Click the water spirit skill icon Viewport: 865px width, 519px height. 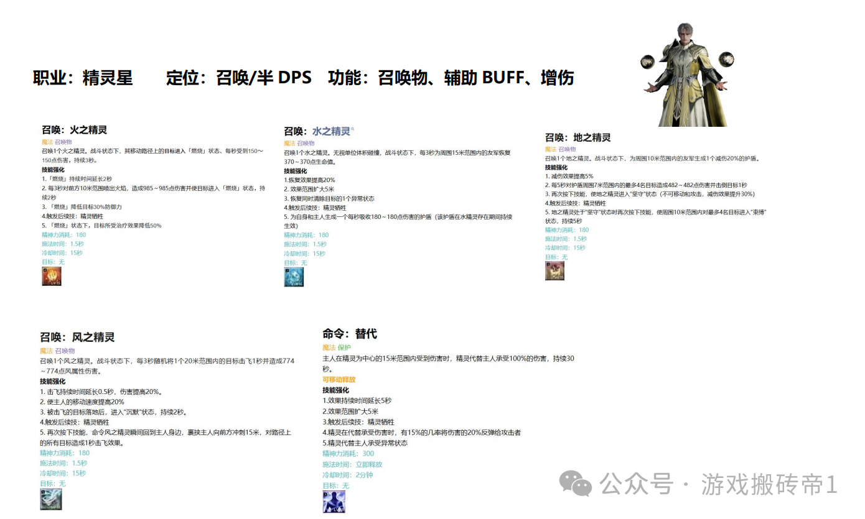pyautogui.click(x=294, y=277)
